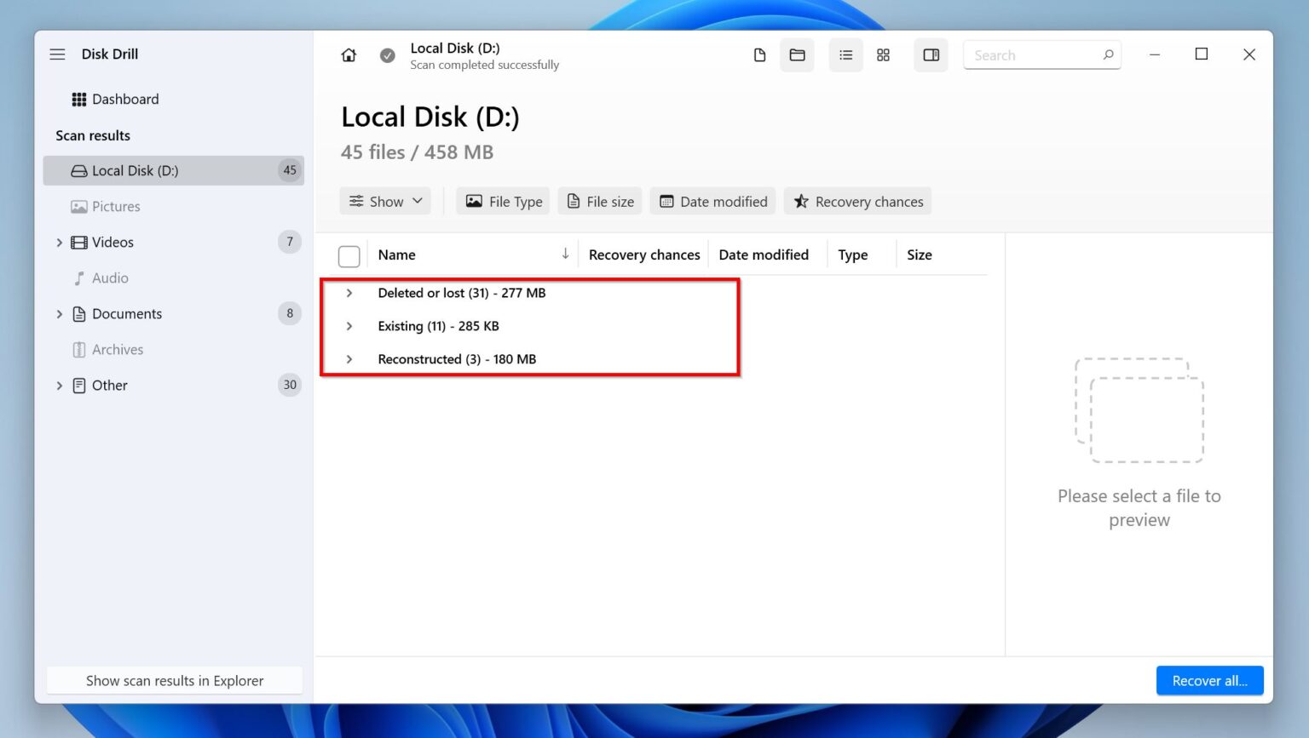The height and width of the screenshot is (738, 1309).
Task: Check the select-all files checkbox
Action: [349, 255]
